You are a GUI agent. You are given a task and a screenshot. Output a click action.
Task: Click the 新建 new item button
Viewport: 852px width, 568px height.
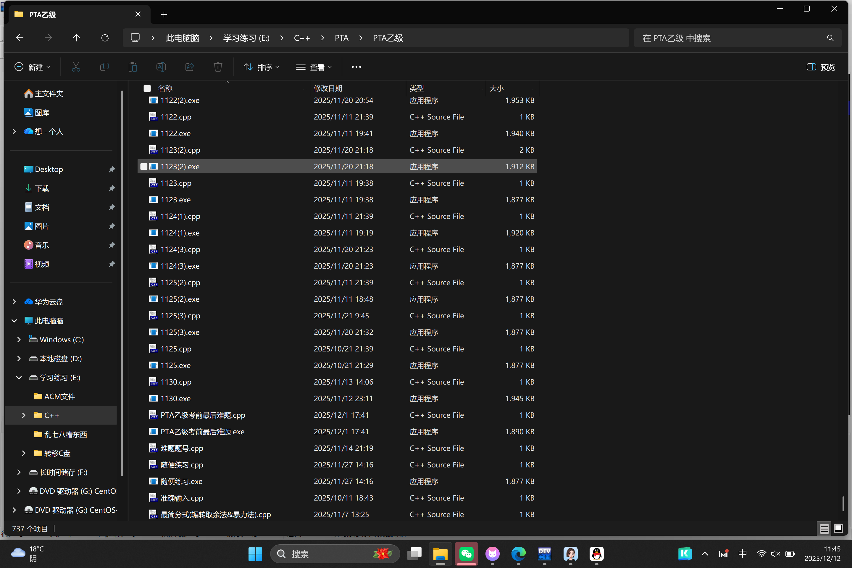(x=33, y=67)
